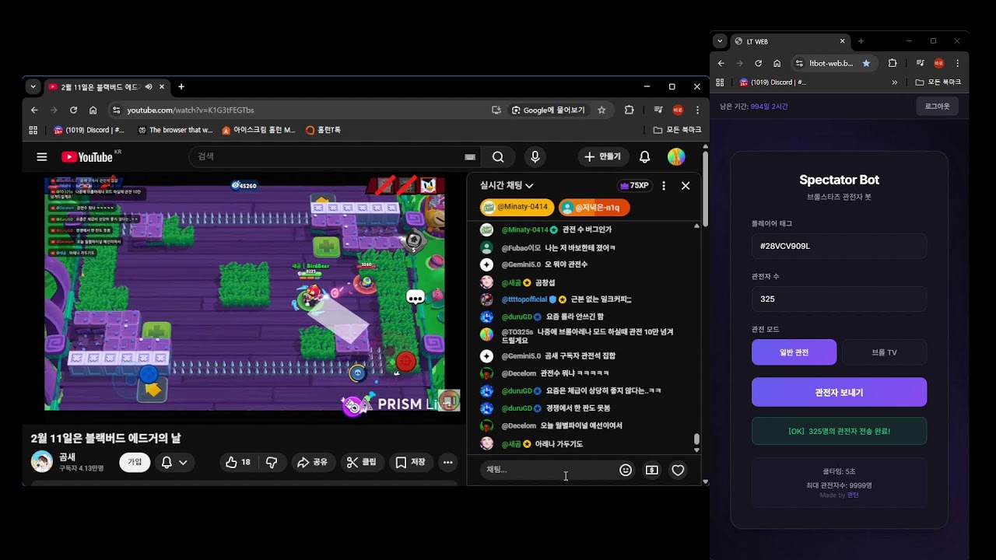996x560 pixels.
Task: Click the 저장 save button
Action: click(411, 462)
